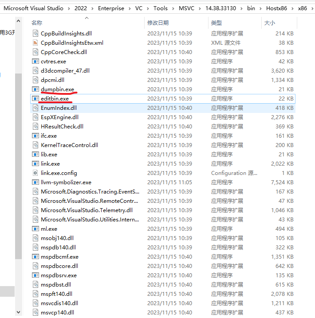Go to Tools breadcrumb folder
The width and height of the screenshot is (315, 318).
click(x=161, y=8)
